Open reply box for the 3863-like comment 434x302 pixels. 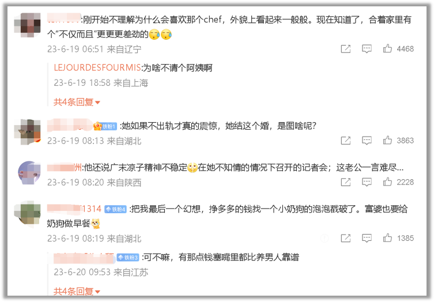(367, 141)
